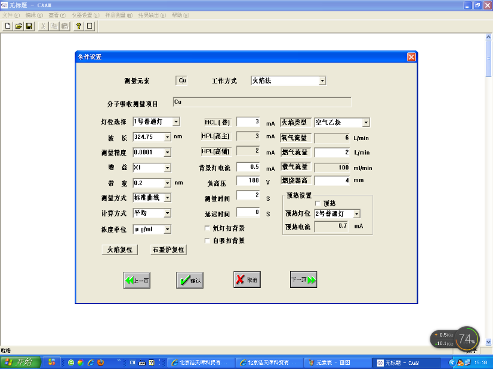Click the New document toolbar icon
This screenshot has width=493, height=369.
click(8, 26)
